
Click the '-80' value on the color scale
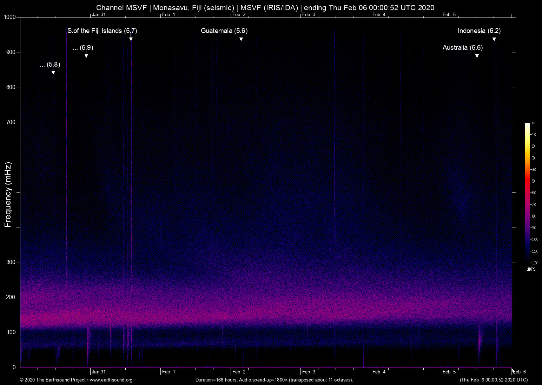point(533,216)
